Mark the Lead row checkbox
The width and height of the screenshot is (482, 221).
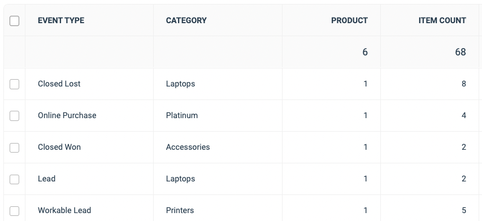(15, 179)
